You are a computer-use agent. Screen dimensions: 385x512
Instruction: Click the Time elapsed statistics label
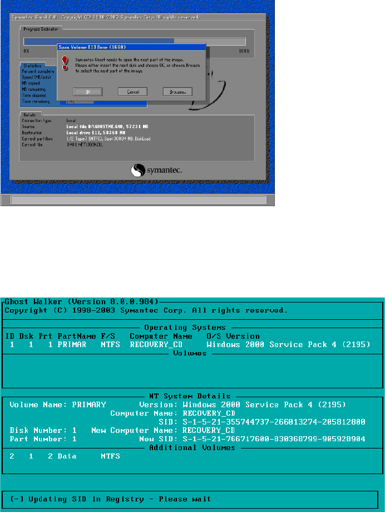(33, 95)
